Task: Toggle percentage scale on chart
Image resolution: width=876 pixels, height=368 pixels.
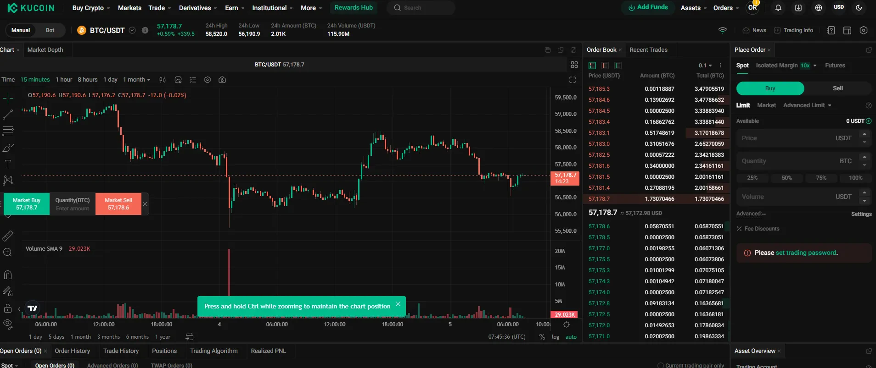Action: [542, 337]
